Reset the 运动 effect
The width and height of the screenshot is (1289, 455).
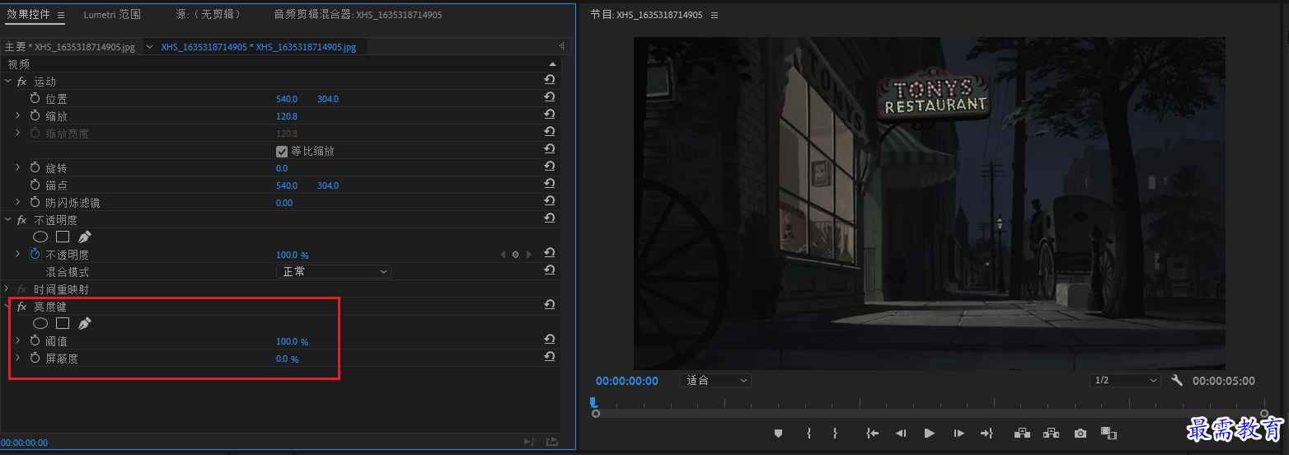549,80
